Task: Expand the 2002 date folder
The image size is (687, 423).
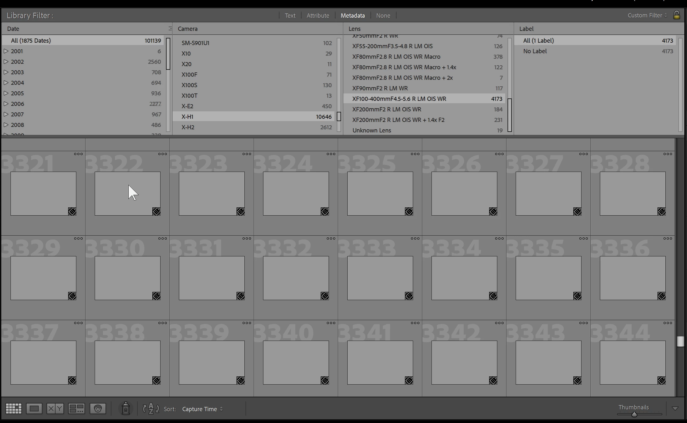Action: point(6,62)
